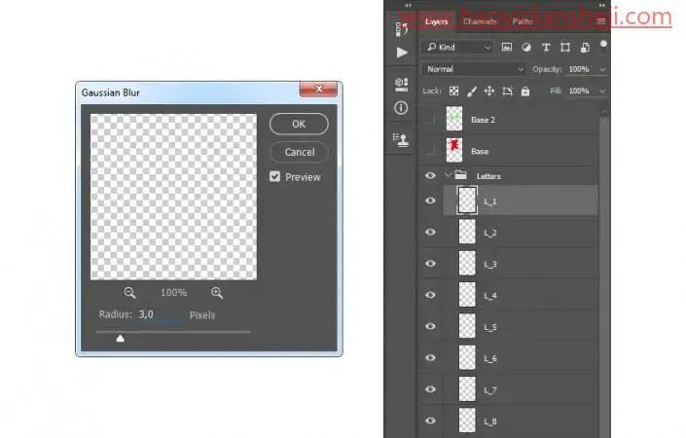The width and height of the screenshot is (686, 438).
Task: Close the Gaussian Blur dialog
Action: 318,89
